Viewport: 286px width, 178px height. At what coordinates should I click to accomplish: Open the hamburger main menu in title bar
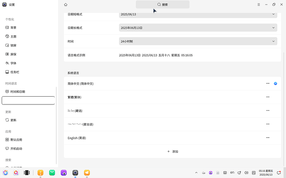click(x=258, y=5)
